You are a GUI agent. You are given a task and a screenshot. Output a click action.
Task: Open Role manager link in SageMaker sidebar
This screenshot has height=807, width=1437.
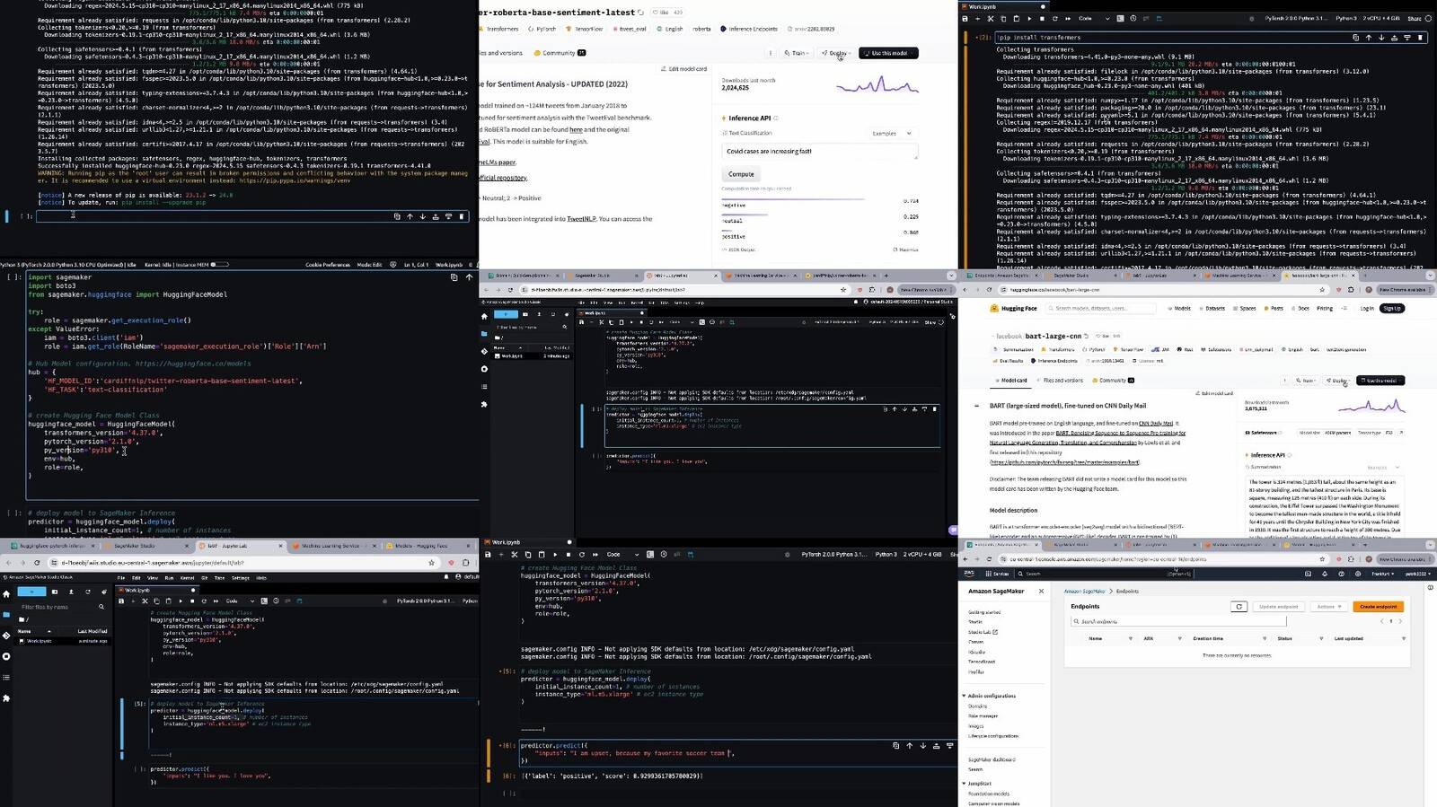[x=983, y=715]
